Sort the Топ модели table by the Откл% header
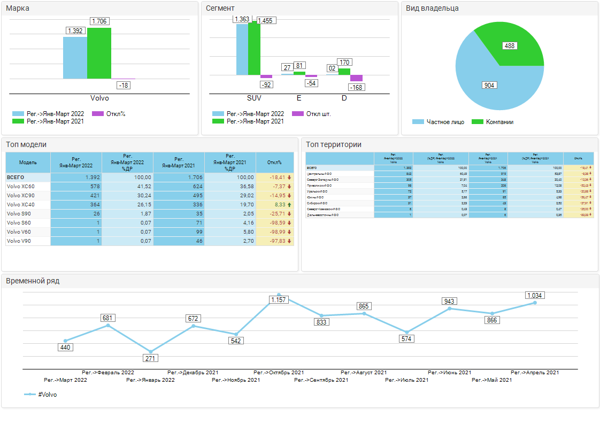The image size is (600, 424). [x=274, y=162]
